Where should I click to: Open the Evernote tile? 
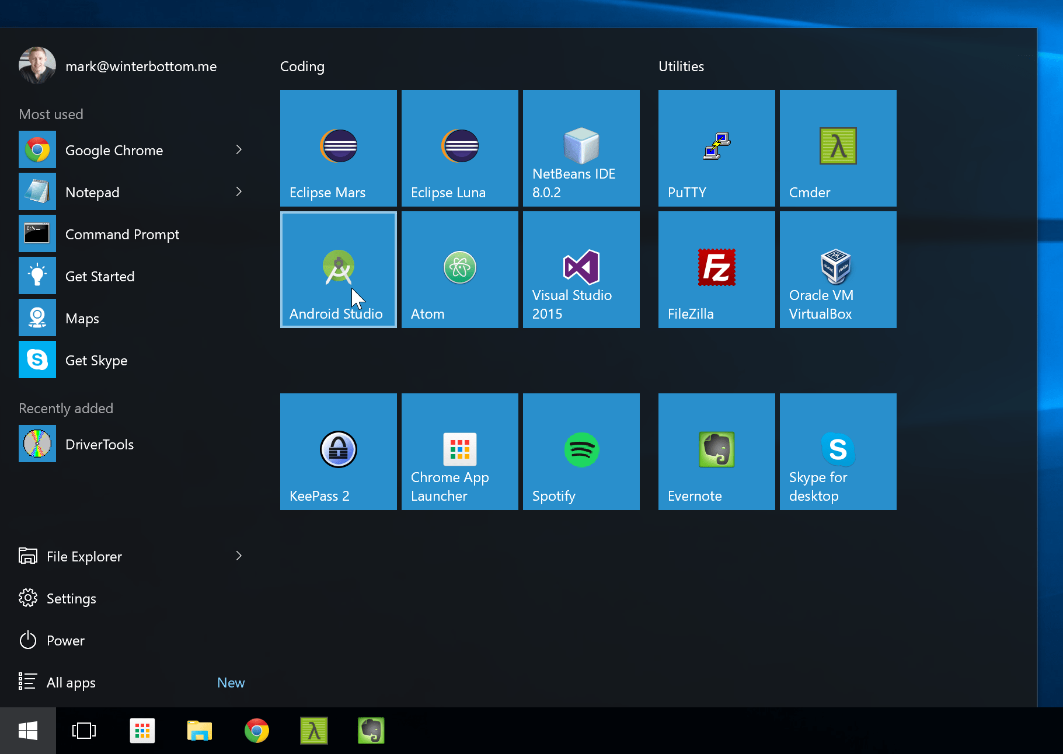[x=716, y=452]
